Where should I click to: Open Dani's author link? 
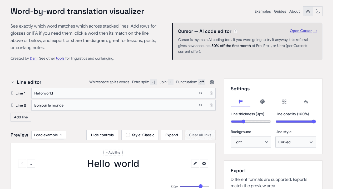point(33,58)
